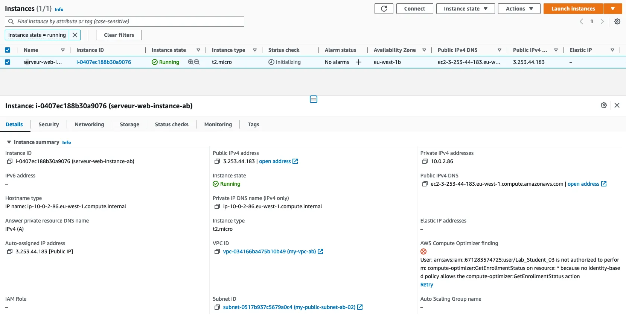Switch to the Status checks tab
Image resolution: width=626 pixels, height=315 pixels.
[171, 124]
